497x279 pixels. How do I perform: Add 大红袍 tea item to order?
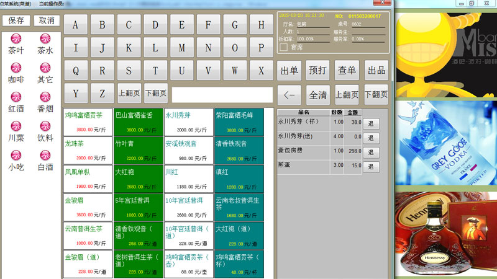click(138, 178)
